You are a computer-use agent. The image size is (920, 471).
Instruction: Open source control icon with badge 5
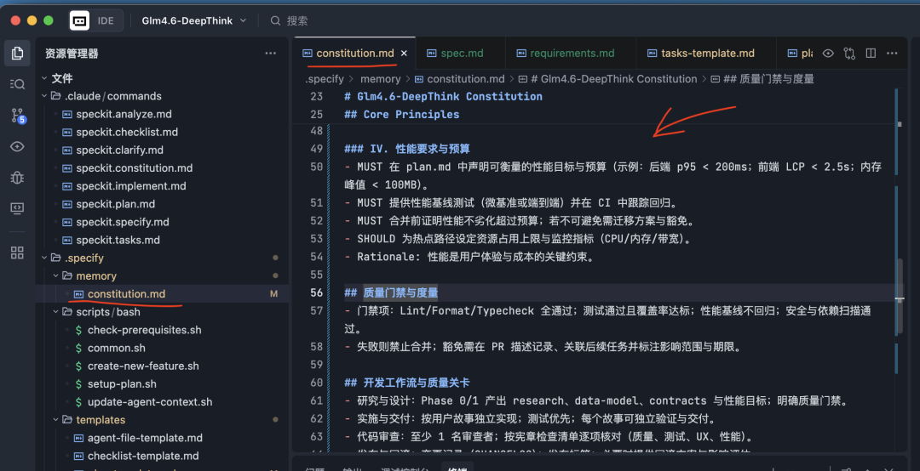tap(18, 116)
